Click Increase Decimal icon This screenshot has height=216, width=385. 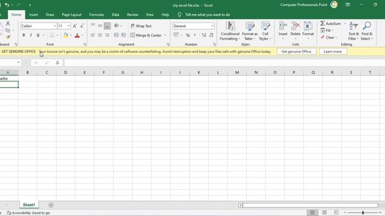[x=204, y=35]
